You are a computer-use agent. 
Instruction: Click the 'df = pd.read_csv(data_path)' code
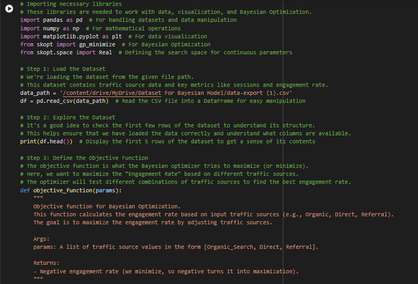point(64,101)
